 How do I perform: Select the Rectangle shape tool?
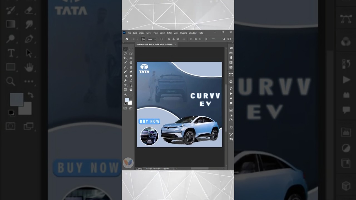point(125,90)
